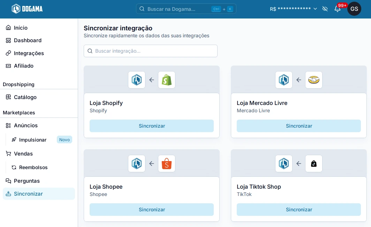Screen dimensions: 371x227
Task: Click the Catálogo icon in sidebar
Action: point(8,97)
